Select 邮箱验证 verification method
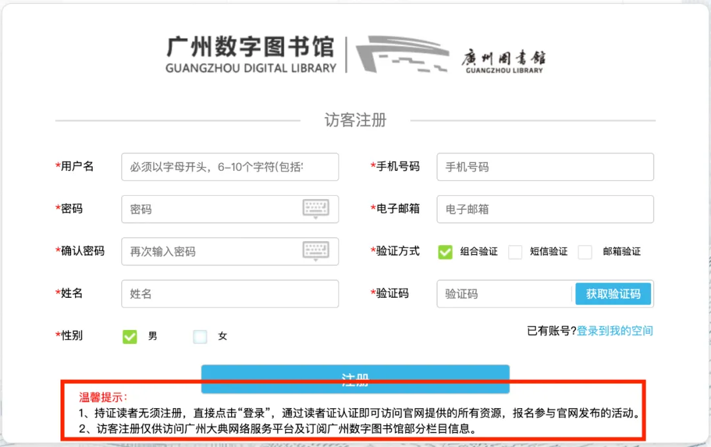This screenshot has height=447, width=711. pos(585,252)
